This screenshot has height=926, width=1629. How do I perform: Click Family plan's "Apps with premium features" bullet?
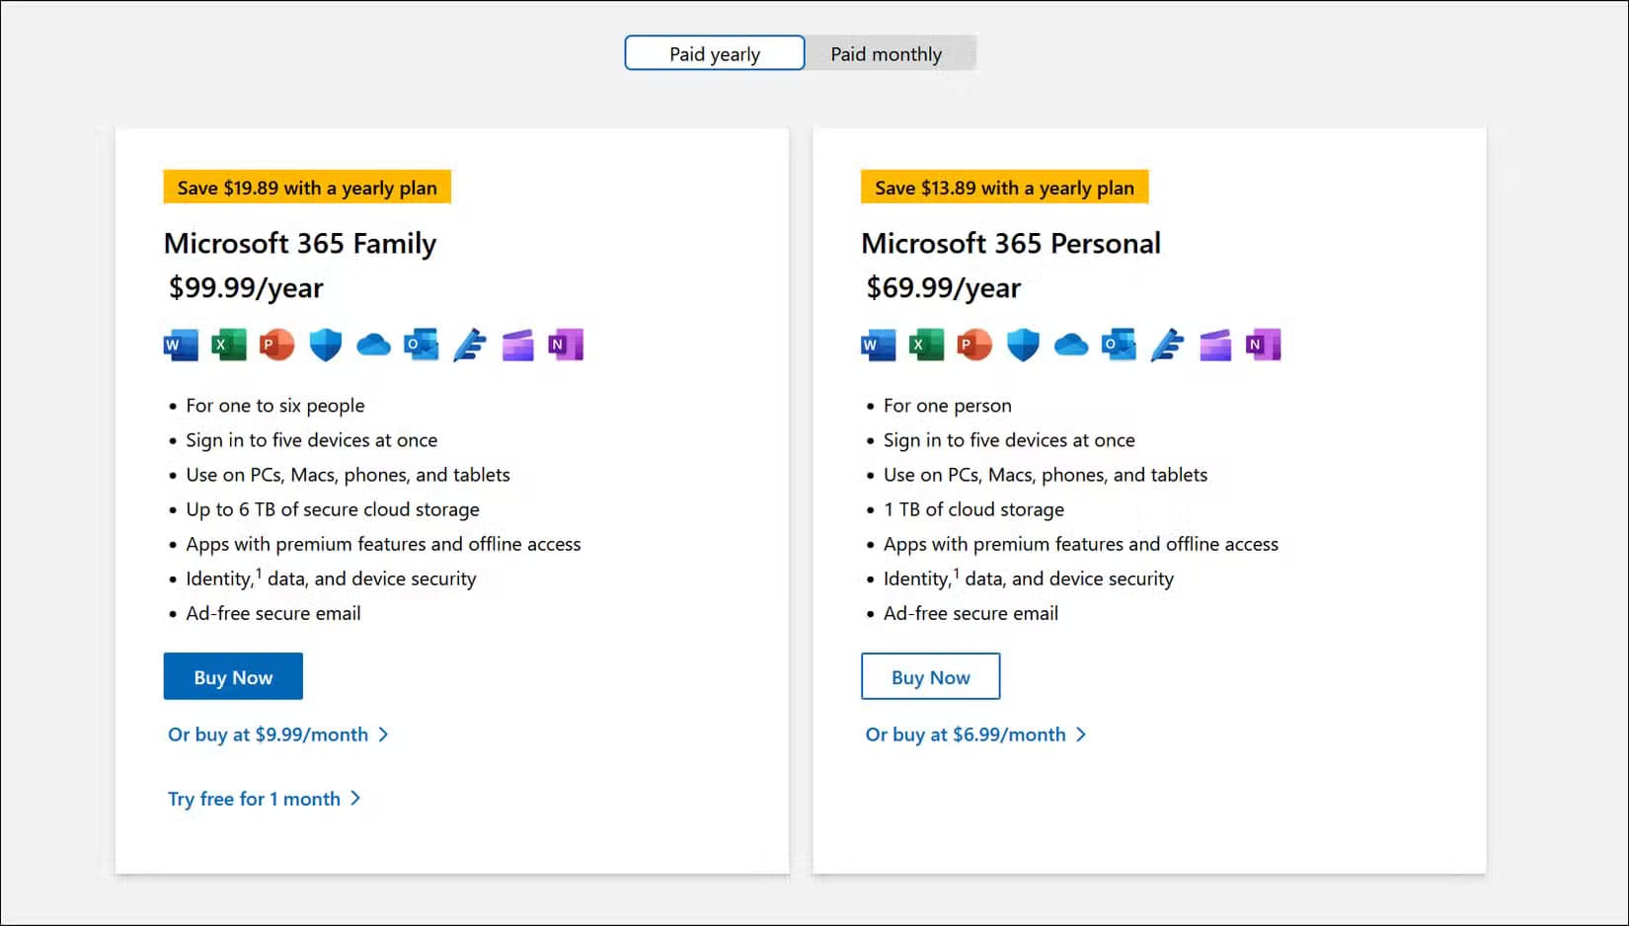[x=384, y=544]
